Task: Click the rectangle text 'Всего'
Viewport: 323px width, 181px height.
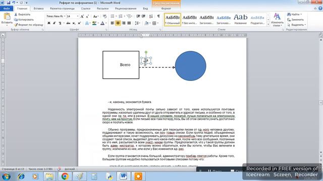Action: click(x=125, y=65)
